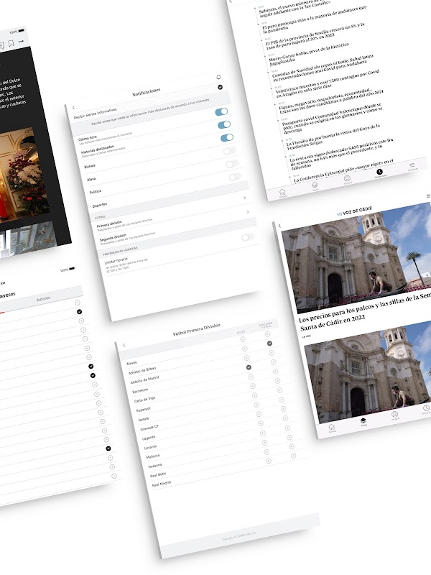Tap Secciones menu icon in headlines screen

[412, 166]
